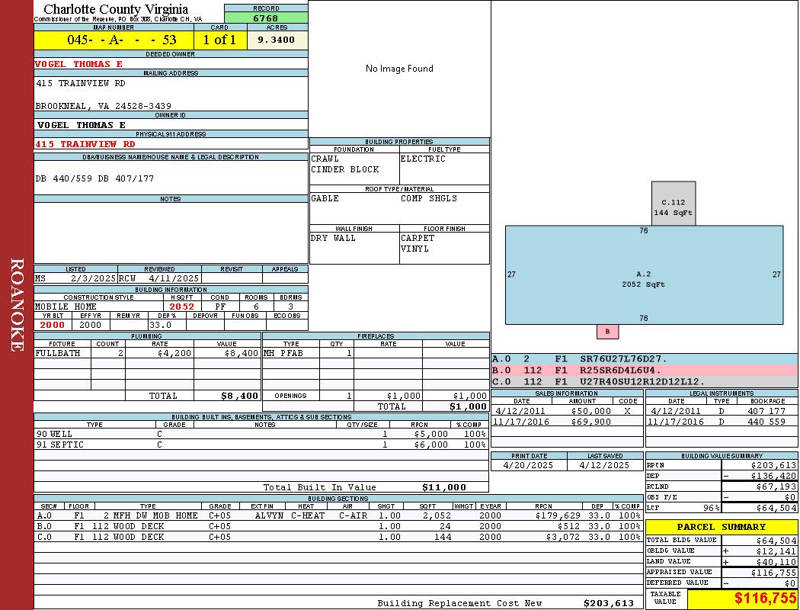Image resolution: width=800 pixels, height=610 pixels.
Task: Select the pink B.0 sketch legend row
Action: [x=644, y=370]
